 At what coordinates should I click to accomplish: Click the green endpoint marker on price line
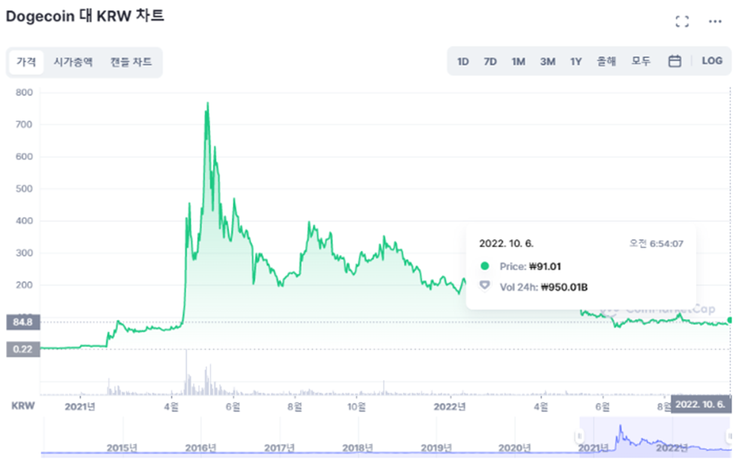click(x=730, y=321)
